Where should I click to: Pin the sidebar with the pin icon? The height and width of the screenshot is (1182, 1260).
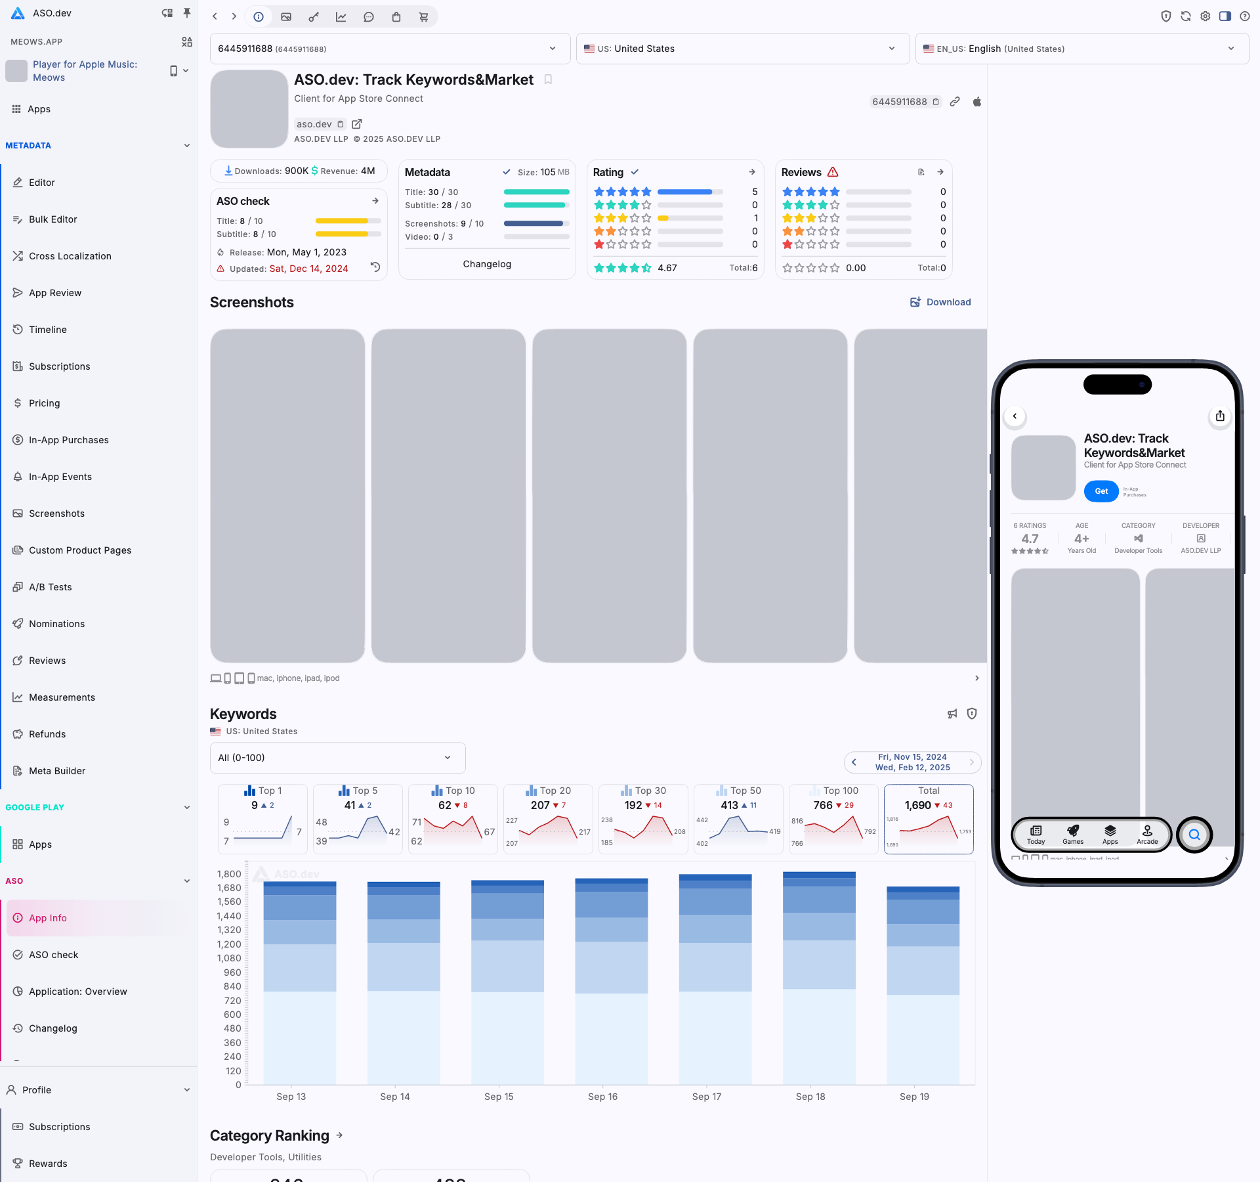click(187, 13)
